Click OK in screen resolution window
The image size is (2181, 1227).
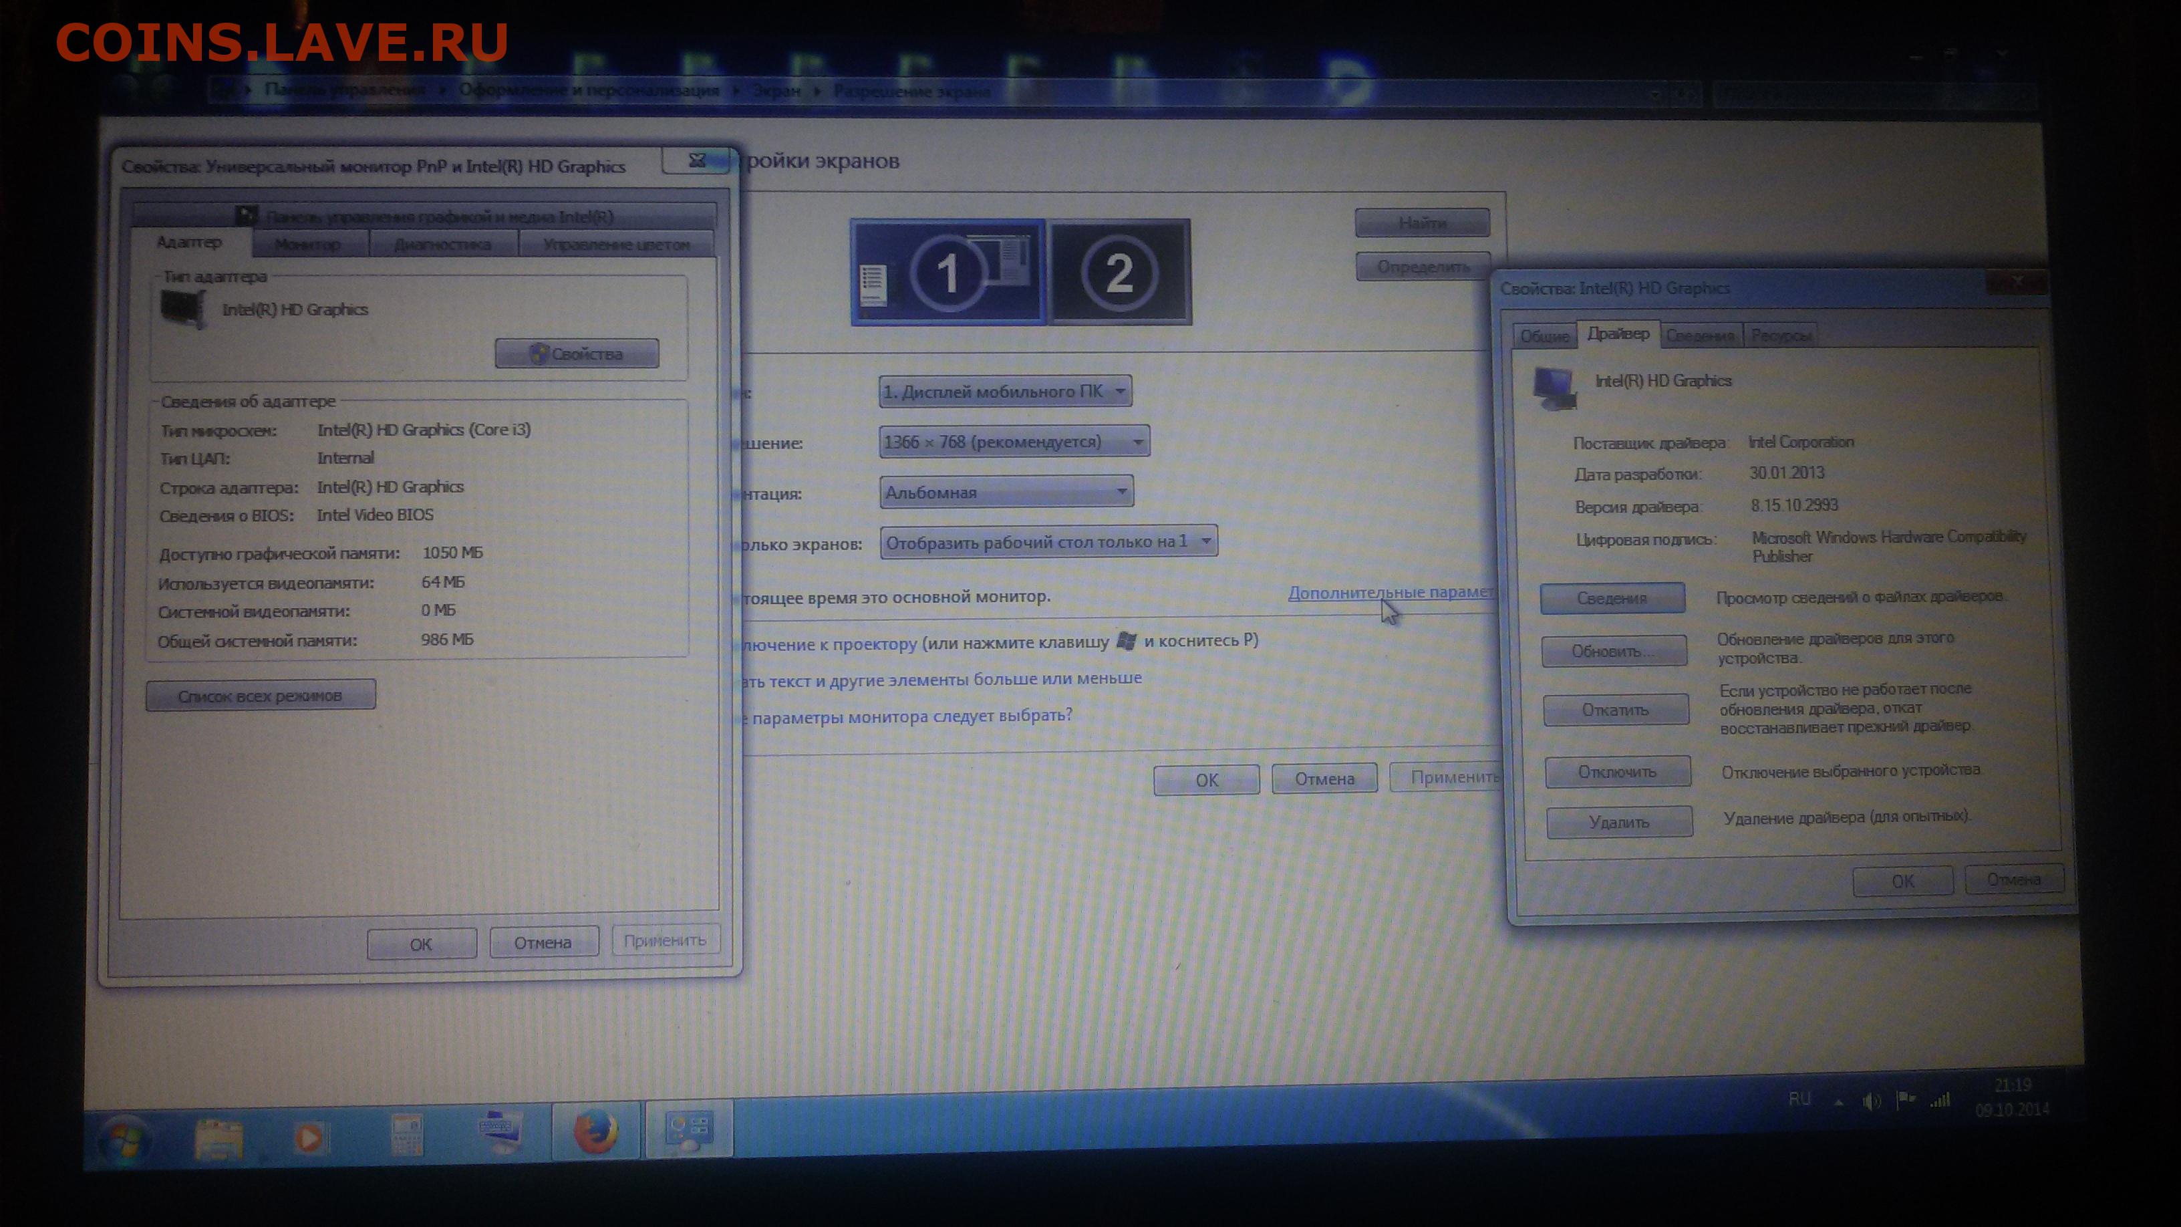tap(1207, 780)
